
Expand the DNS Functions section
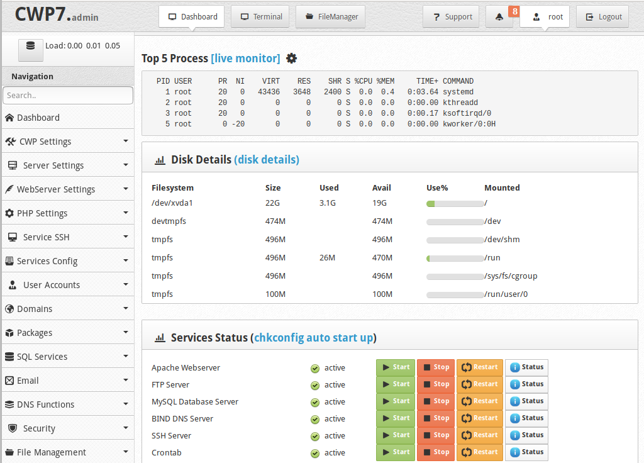coord(67,404)
